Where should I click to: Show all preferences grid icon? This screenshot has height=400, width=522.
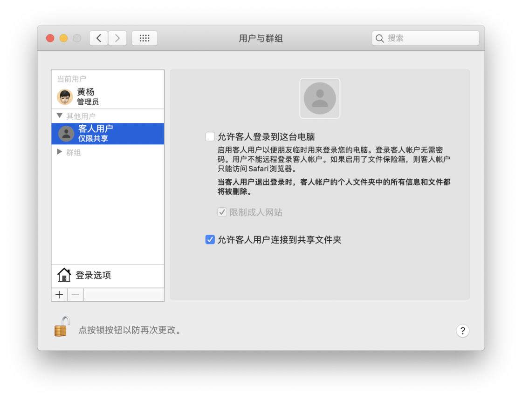tap(144, 38)
